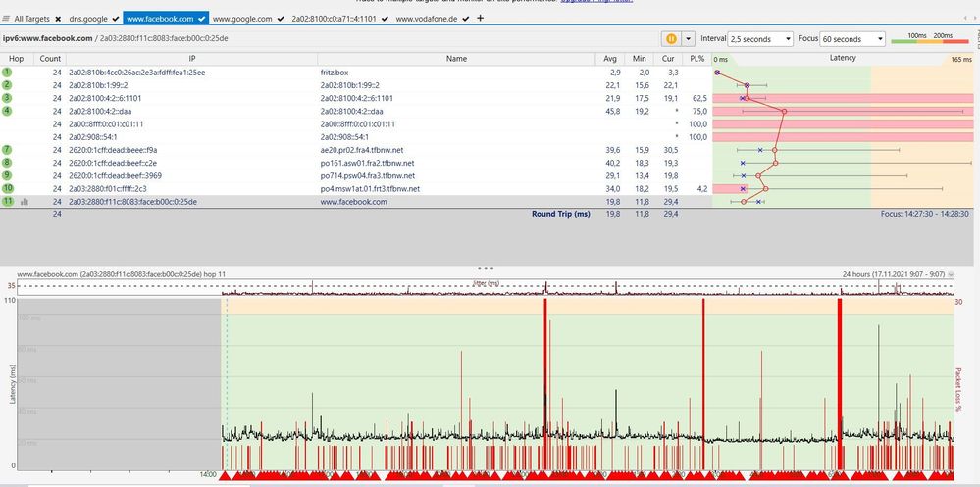Image resolution: width=980 pixels, height=487 pixels.
Task: Pause the trace with the orange pause button
Action: pos(671,39)
